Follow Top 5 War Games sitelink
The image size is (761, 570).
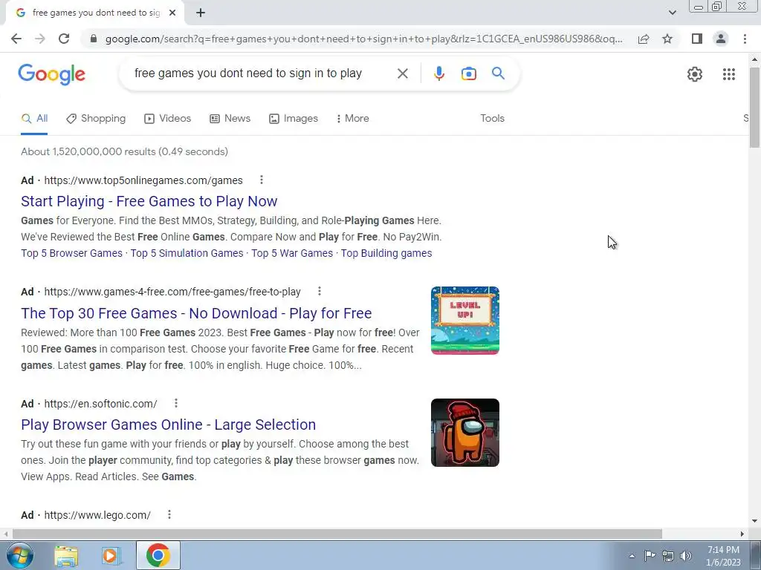pyautogui.click(x=292, y=254)
